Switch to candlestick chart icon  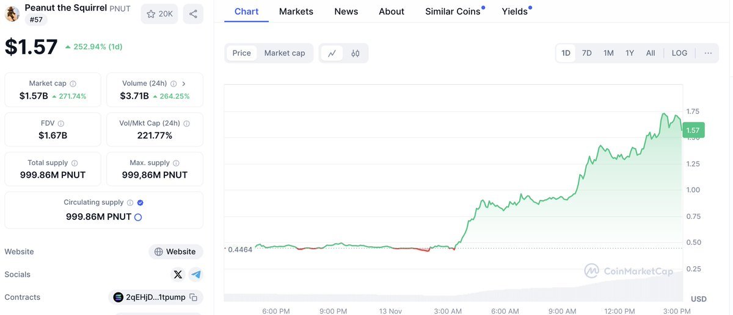pyautogui.click(x=356, y=53)
